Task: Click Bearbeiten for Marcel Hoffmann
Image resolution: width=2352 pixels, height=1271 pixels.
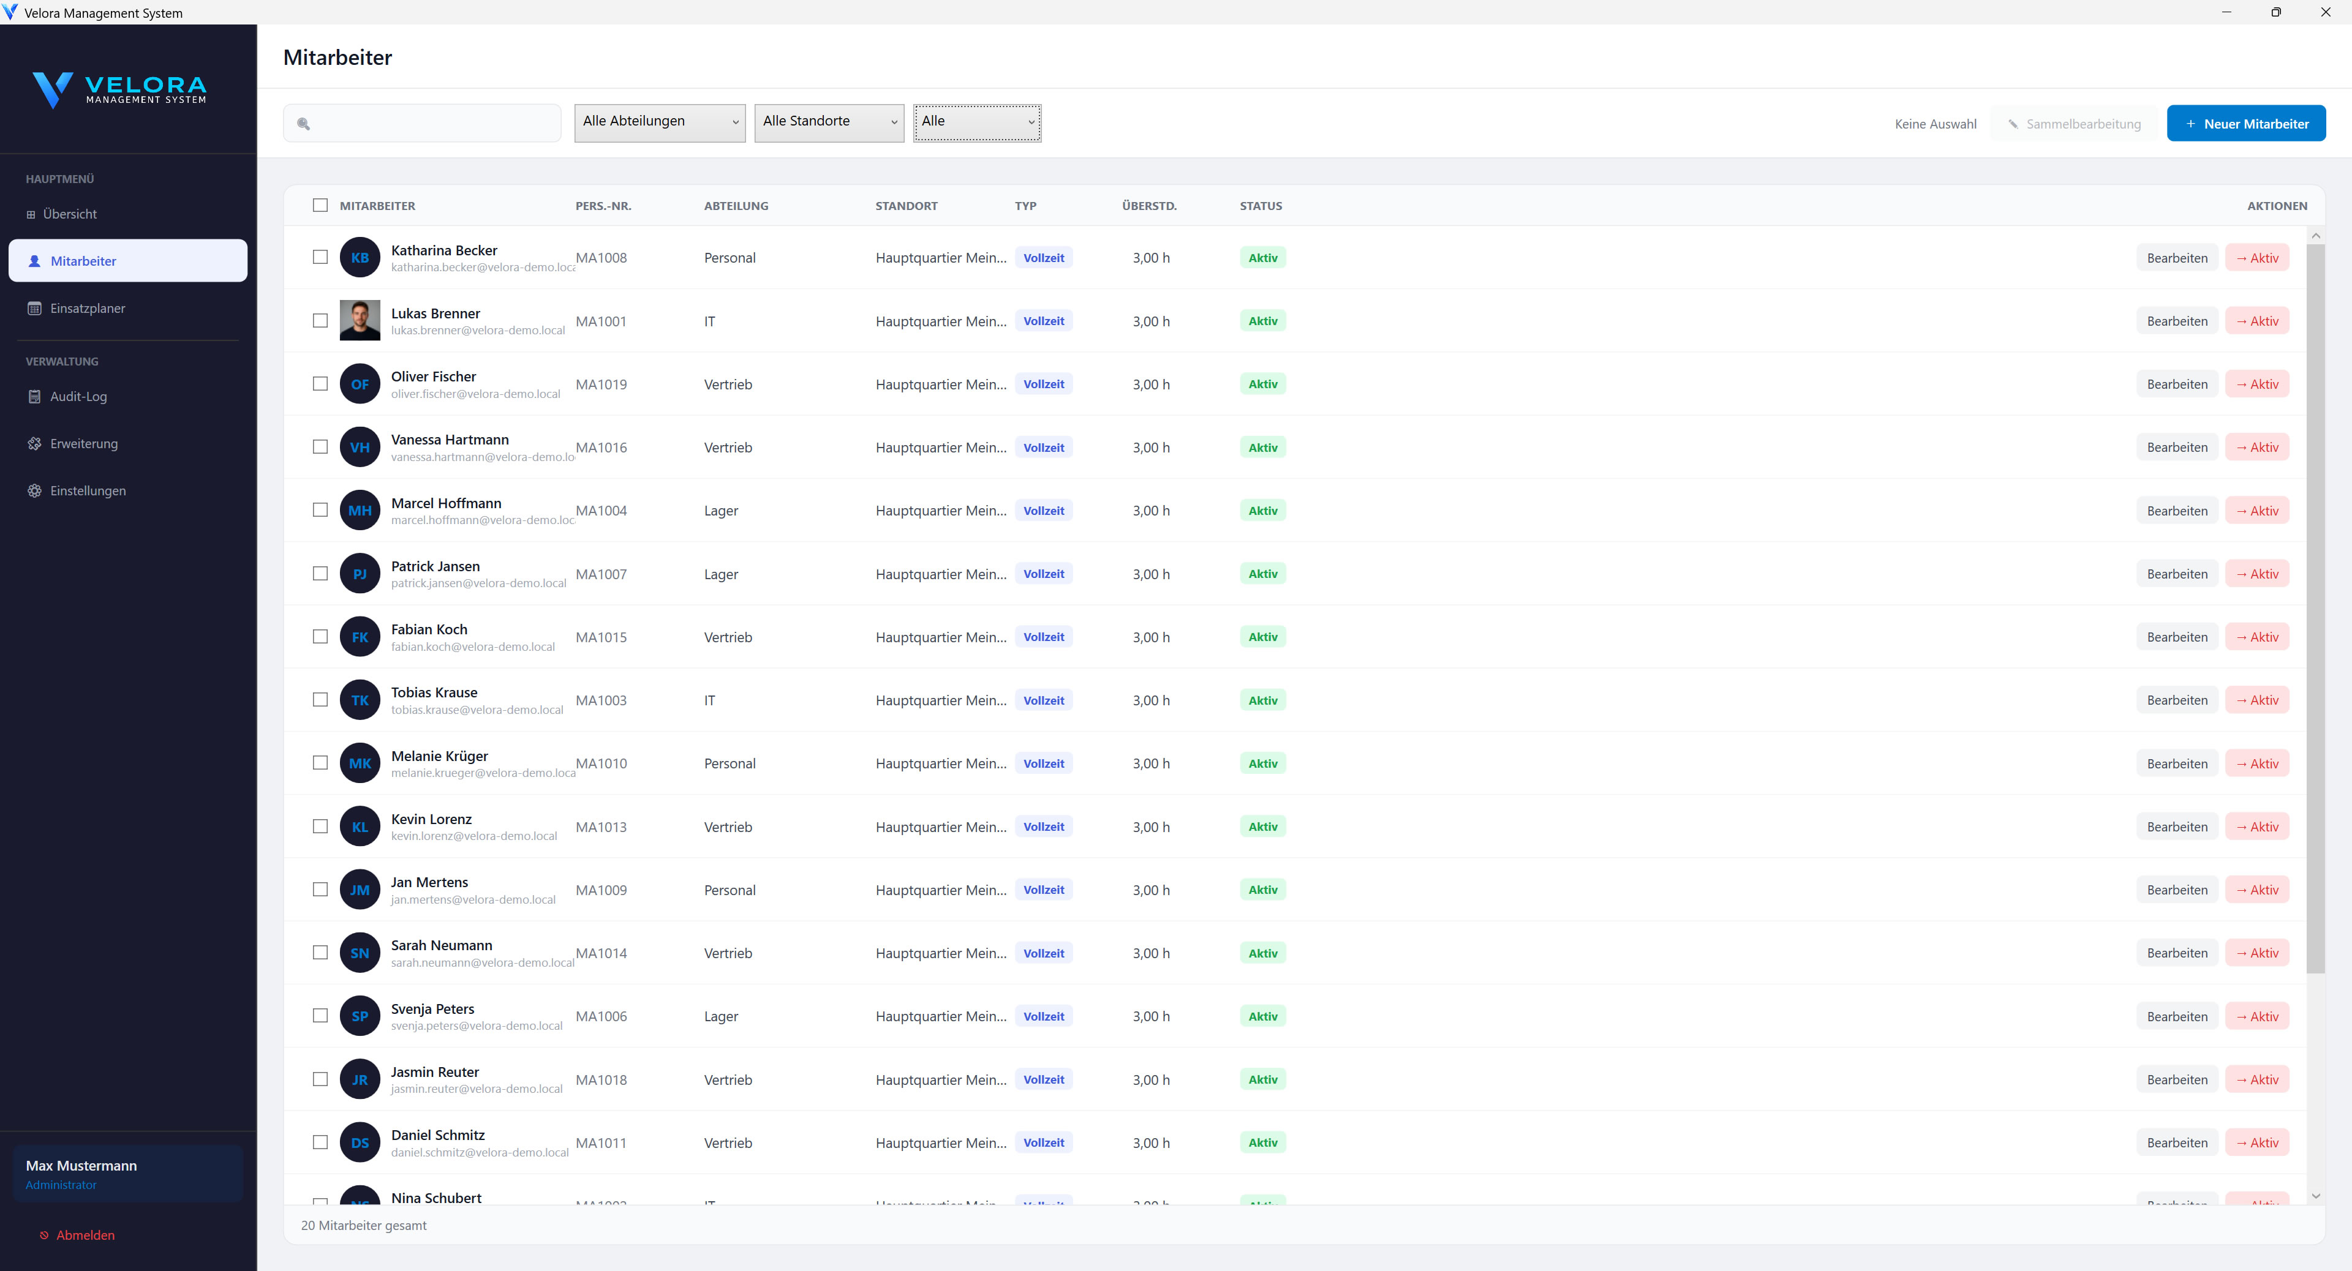Action: tap(2177, 511)
